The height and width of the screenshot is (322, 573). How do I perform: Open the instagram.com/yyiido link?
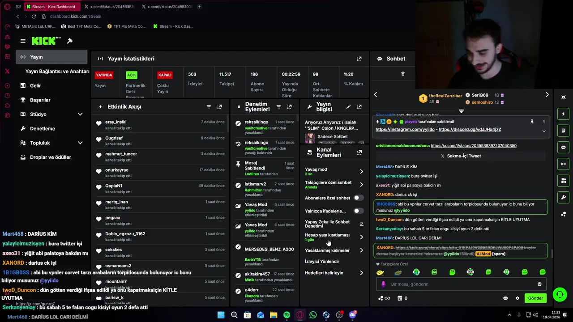coord(405,129)
